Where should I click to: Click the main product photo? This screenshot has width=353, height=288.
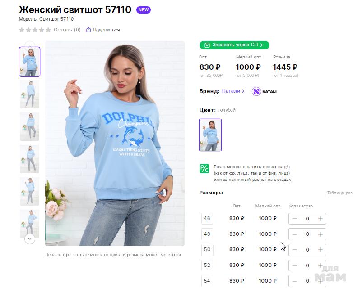115,144
